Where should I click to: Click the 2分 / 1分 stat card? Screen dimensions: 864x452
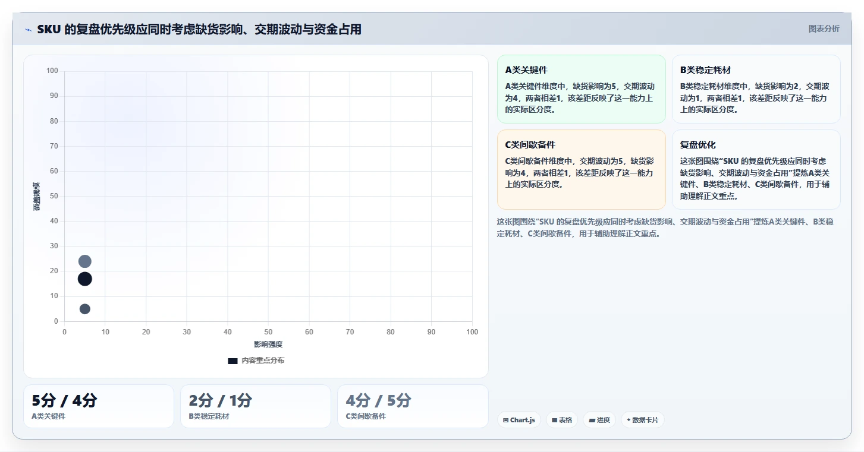point(256,406)
